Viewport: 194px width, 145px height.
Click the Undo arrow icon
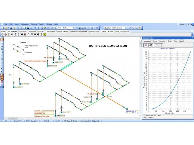pos(35,28)
